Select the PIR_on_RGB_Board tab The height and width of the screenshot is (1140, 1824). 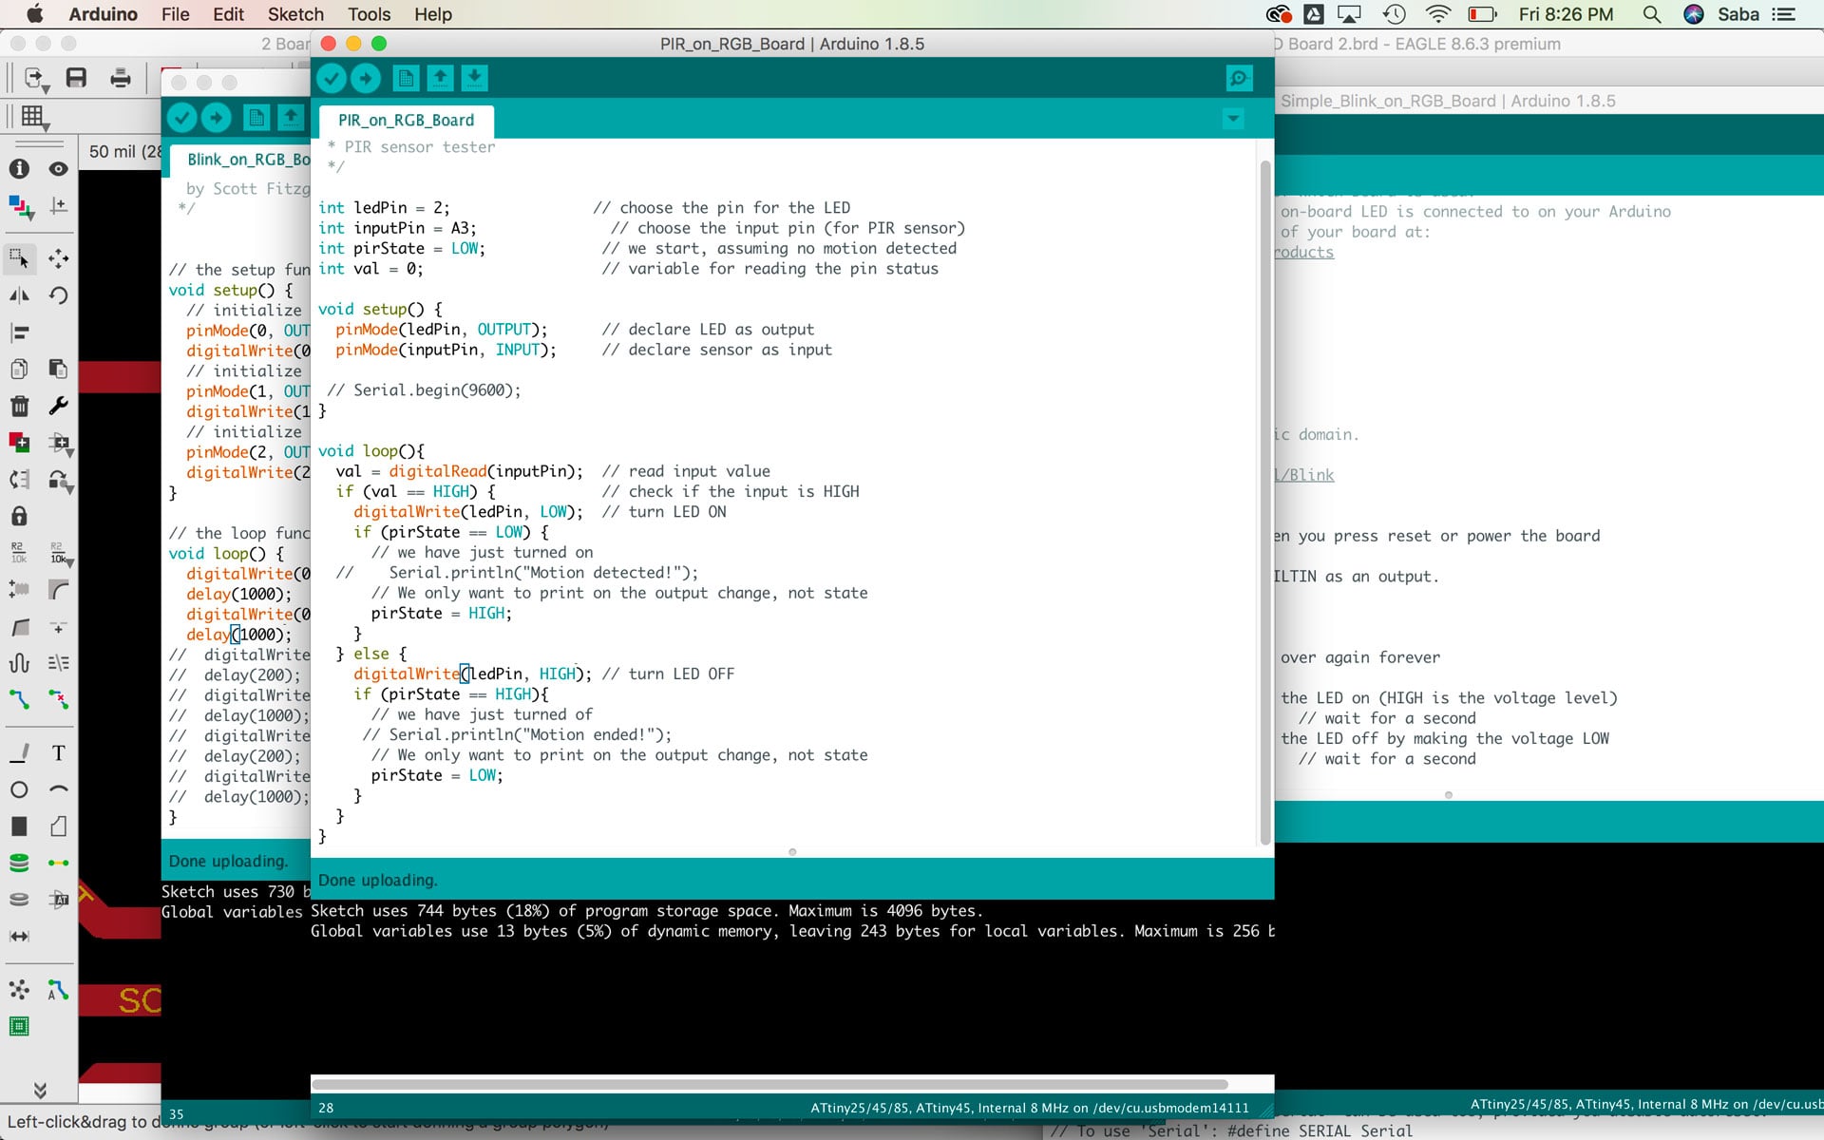tap(407, 121)
